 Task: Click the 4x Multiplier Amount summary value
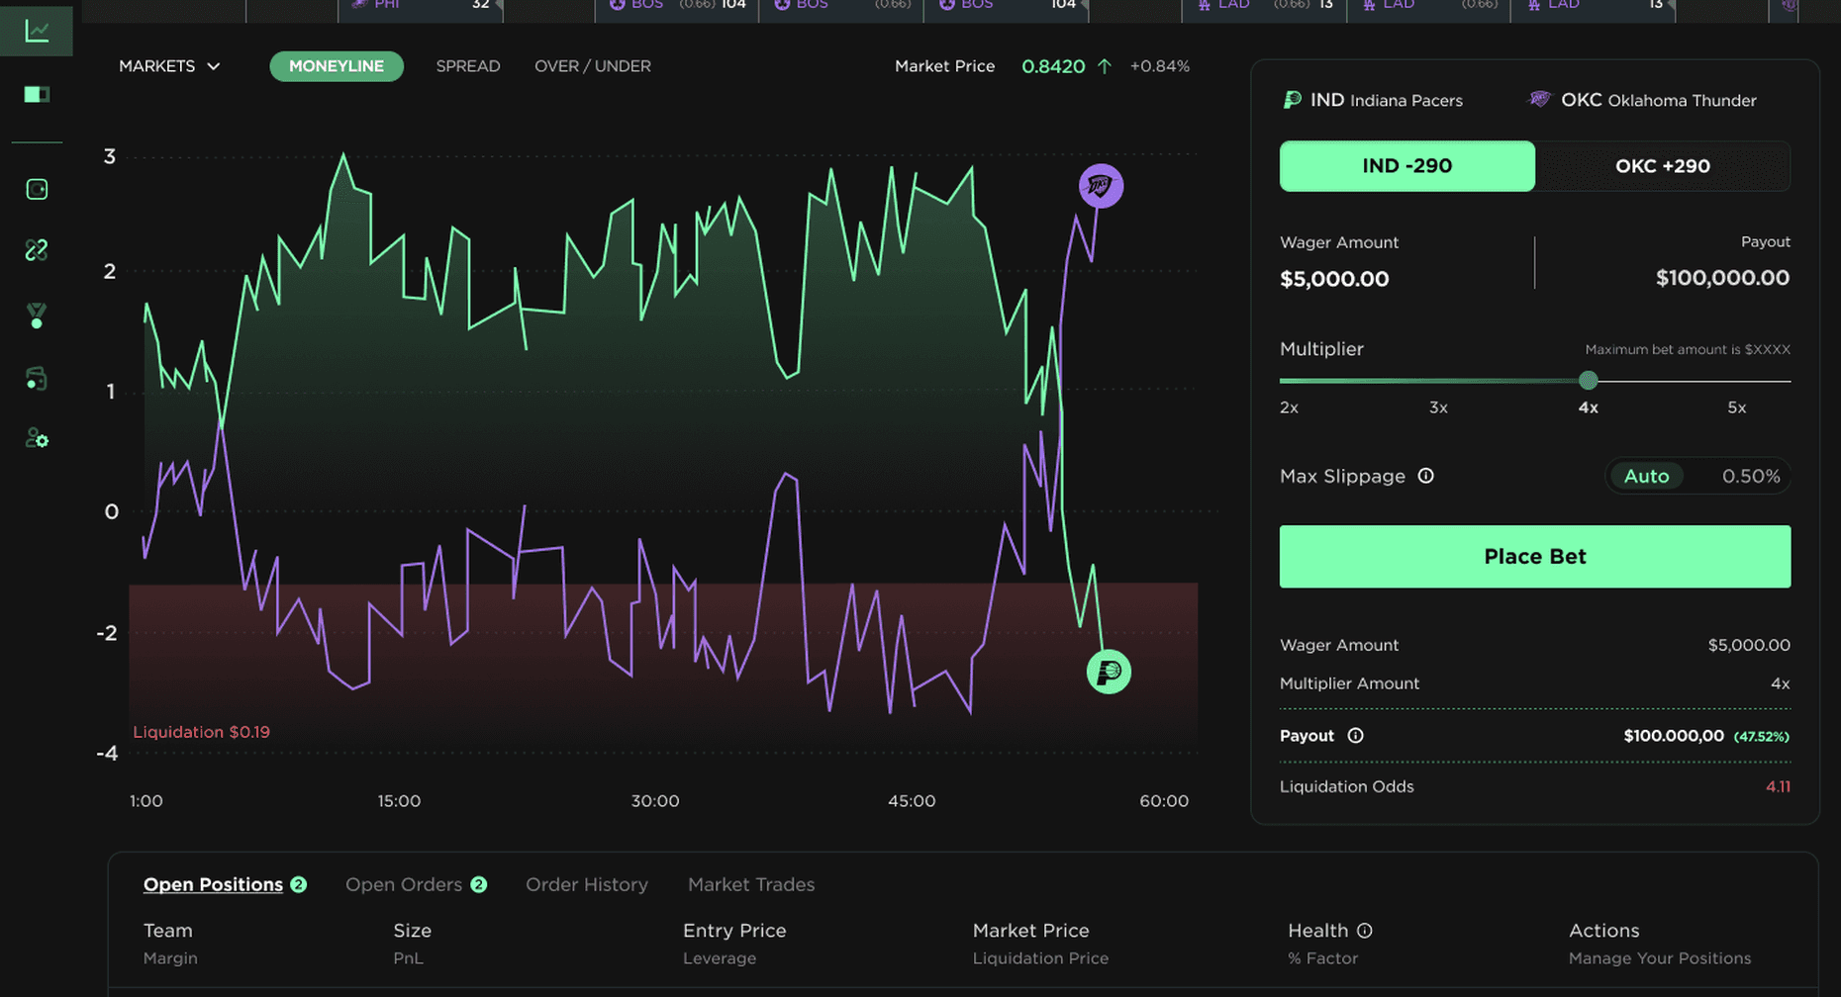coord(1780,683)
